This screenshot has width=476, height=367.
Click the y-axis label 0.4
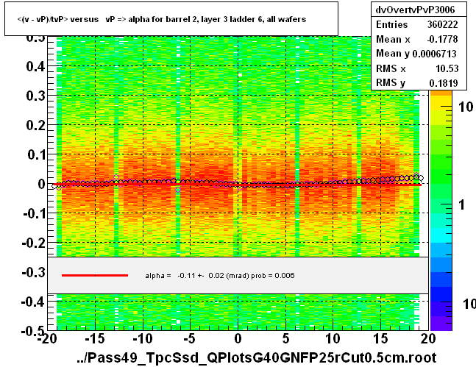click(35, 66)
